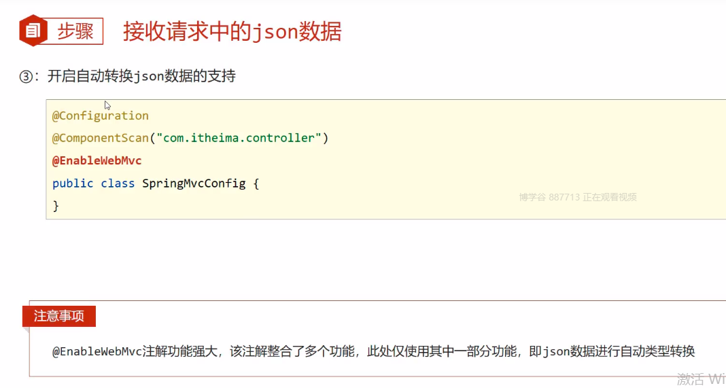The width and height of the screenshot is (726, 388).
Task: Click the 开启自动转换json数据的支持 step text
Action: pyautogui.click(x=141, y=77)
